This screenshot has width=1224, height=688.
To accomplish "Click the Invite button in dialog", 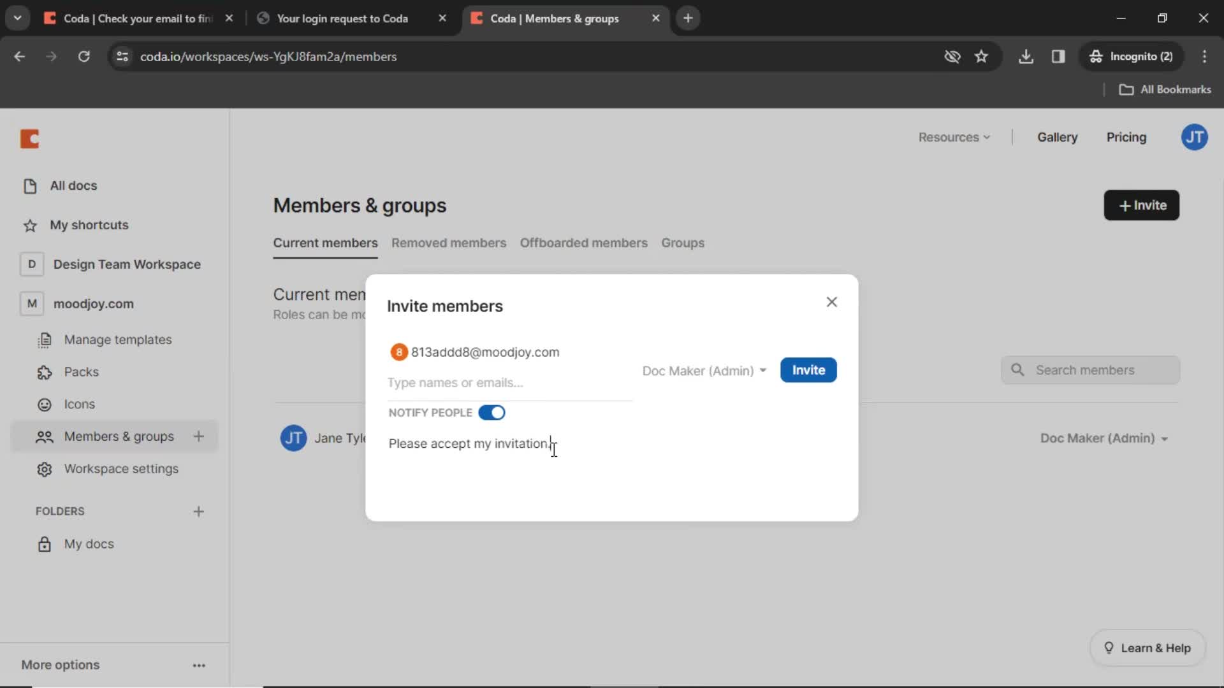I will (x=808, y=369).
